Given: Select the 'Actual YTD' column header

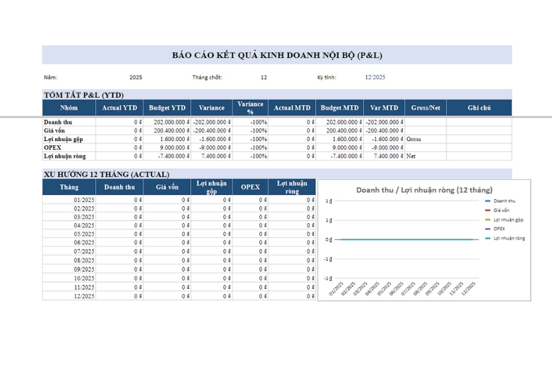Looking at the screenshot, I should (120, 108).
